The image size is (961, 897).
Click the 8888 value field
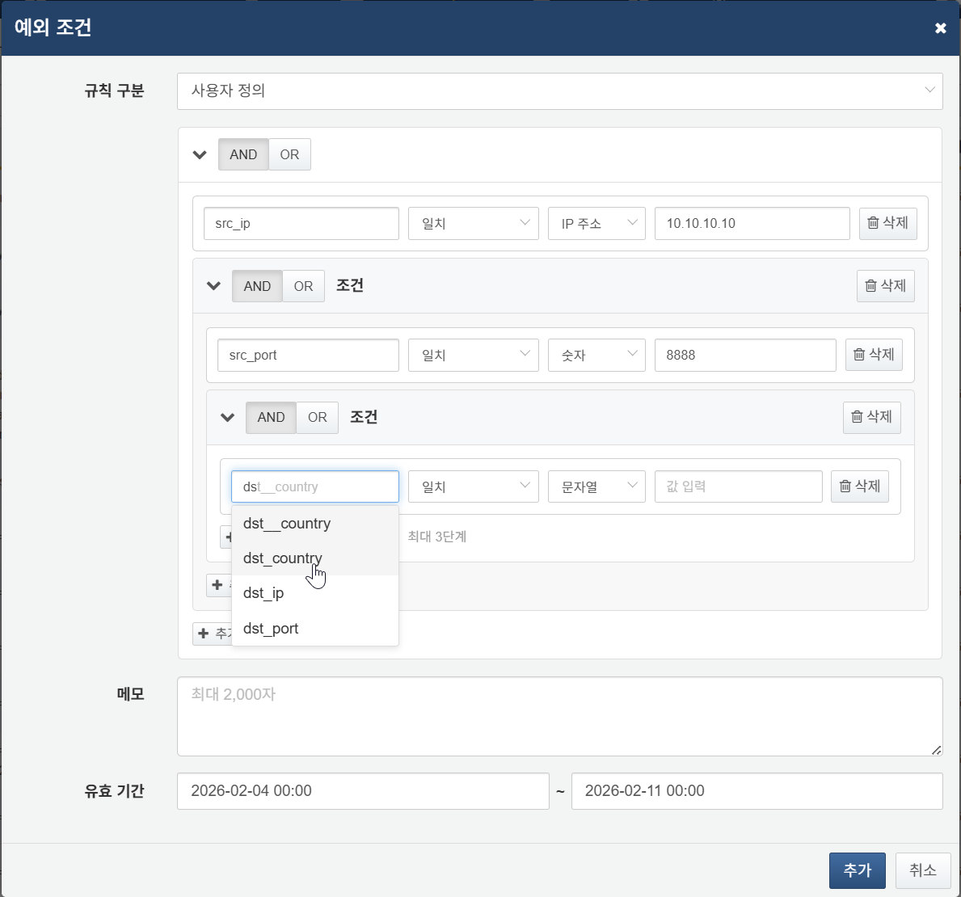click(745, 356)
